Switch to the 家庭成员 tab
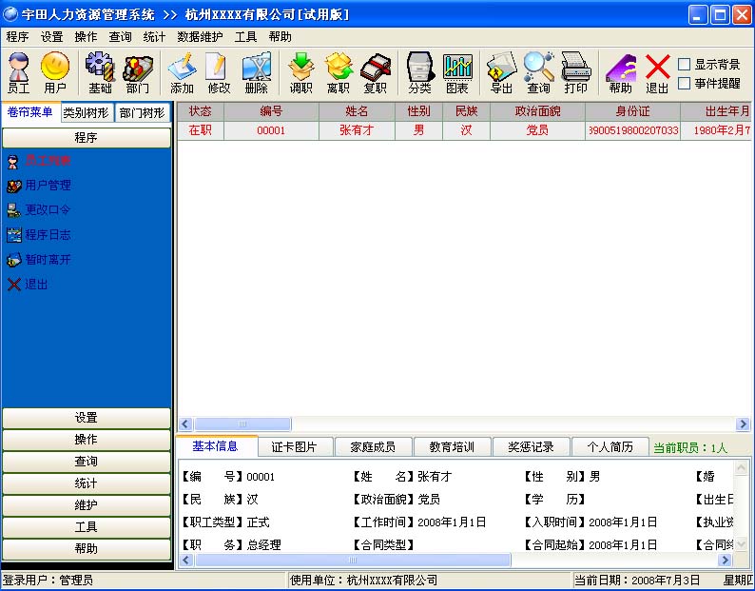Image resolution: width=755 pixels, height=591 pixels. 373,447
